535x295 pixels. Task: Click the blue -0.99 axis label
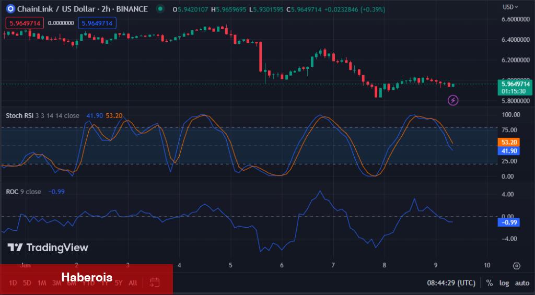(509, 222)
